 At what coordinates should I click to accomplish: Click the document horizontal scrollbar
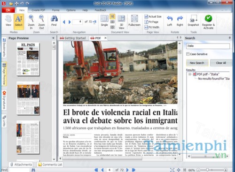(x=102, y=158)
